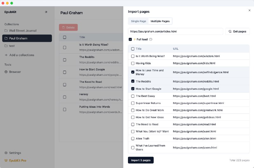Image resolution: width=254 pixels, height=168 pixels.
Task: Uncheck The Reddits page checkbox
Action: [133, 81]
